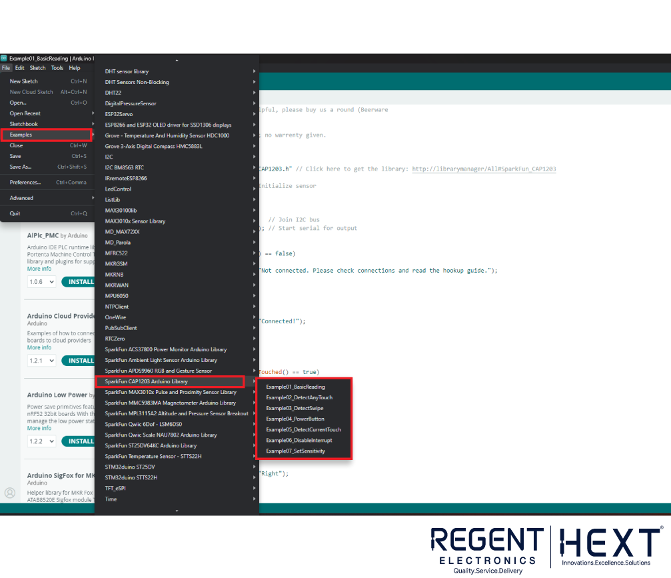Open TFT_eSPI examples submenu

[x=177, y=489]
